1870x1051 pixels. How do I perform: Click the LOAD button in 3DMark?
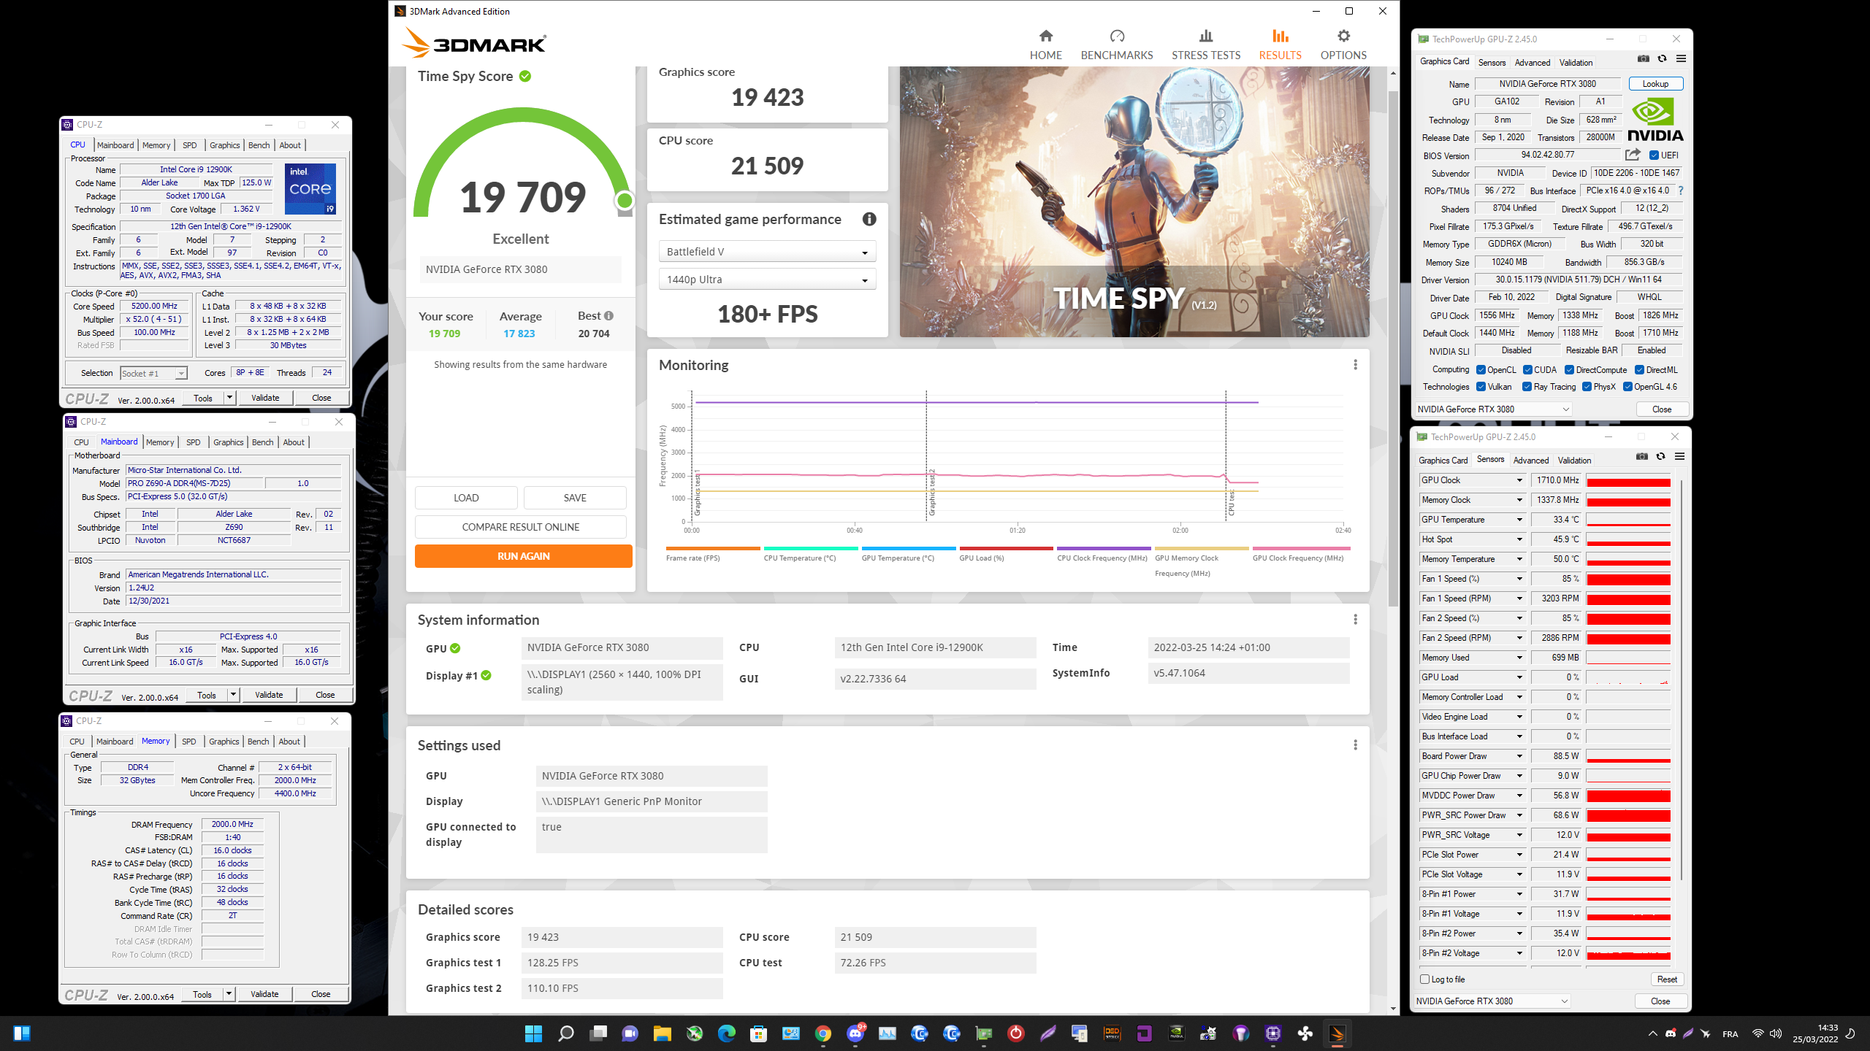(466, 498)
